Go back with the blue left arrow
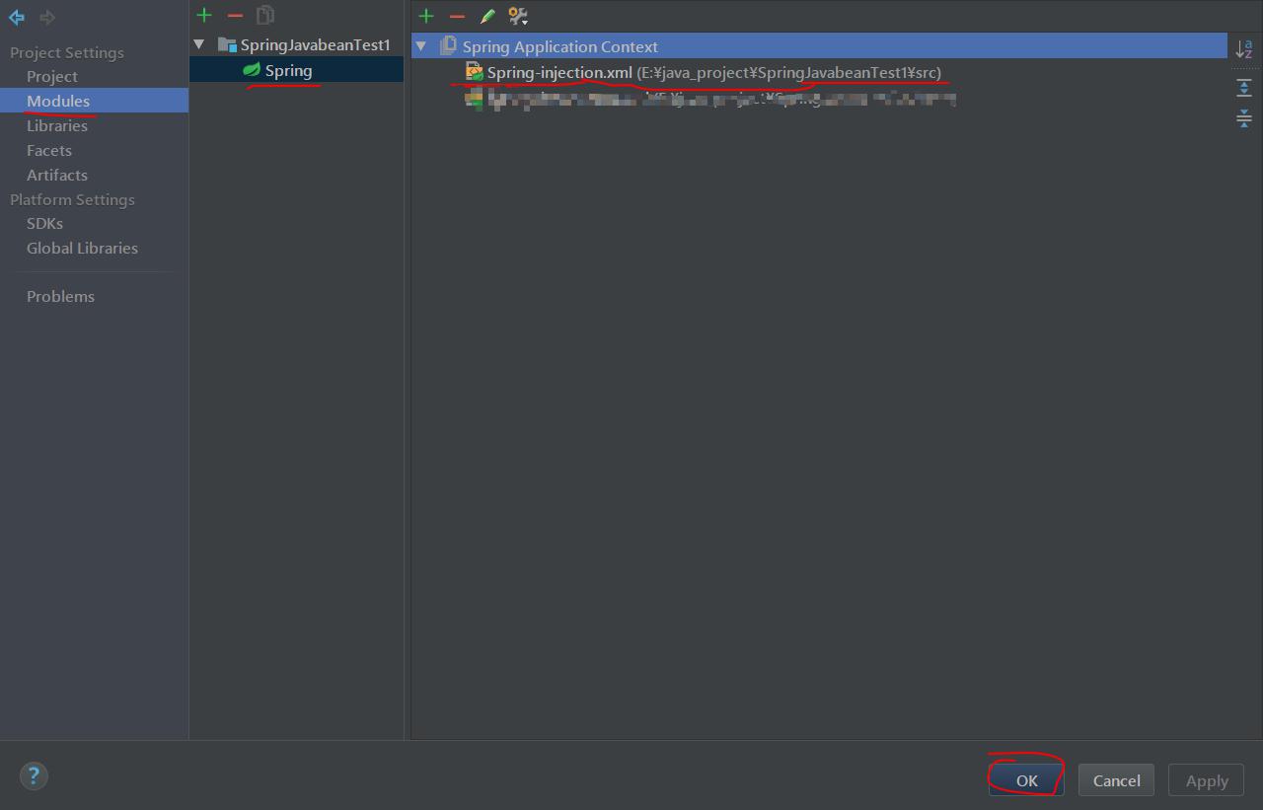1263x810 pixels. [x=17, y=18]
